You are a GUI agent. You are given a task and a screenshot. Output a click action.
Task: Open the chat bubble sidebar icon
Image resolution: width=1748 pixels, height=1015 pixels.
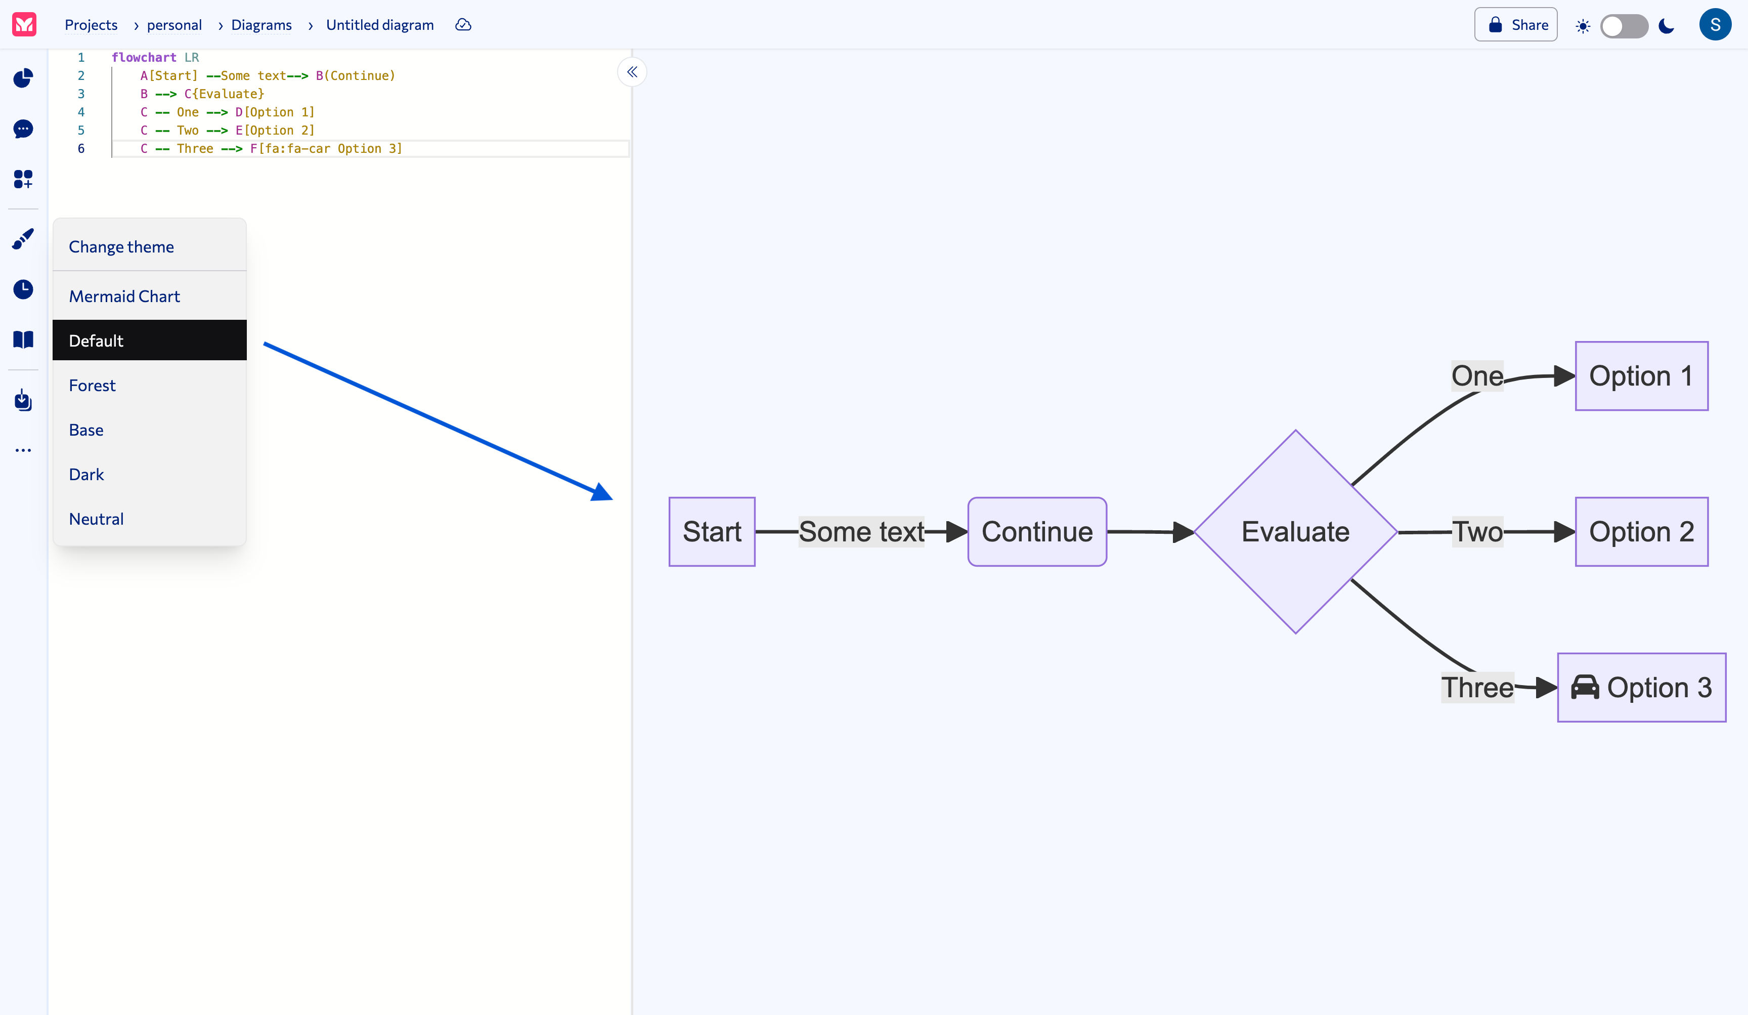[23, 129]
